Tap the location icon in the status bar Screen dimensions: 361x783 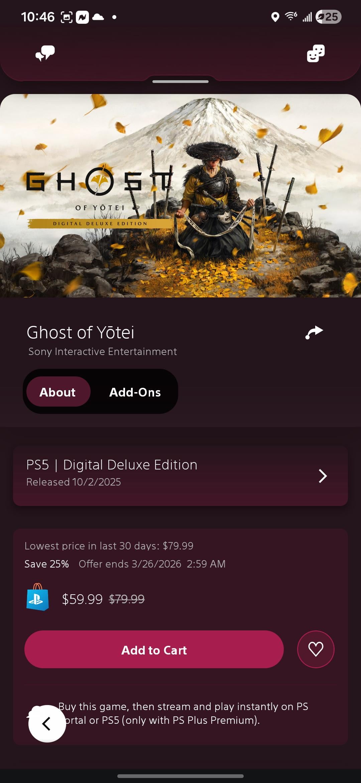275,17
